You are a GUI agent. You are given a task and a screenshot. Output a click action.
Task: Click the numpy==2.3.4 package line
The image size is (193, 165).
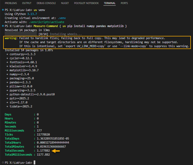point(19,74)
